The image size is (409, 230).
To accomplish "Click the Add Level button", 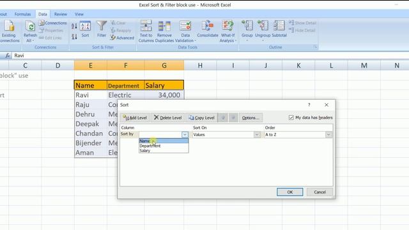I will point(135,118).
